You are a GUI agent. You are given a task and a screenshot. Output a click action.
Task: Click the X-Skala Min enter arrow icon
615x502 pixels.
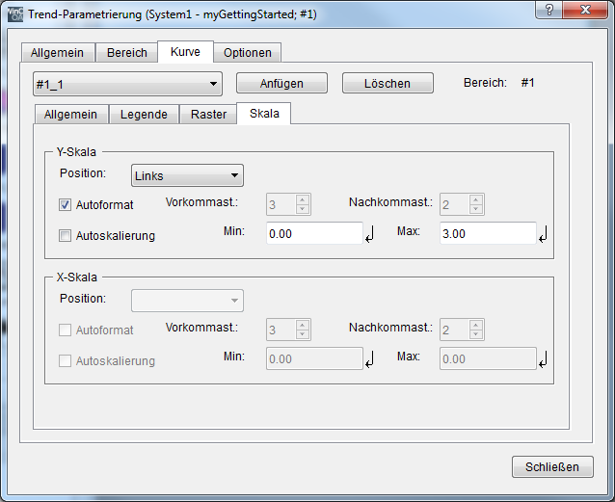pyautogui.click(x=370, y=358)
